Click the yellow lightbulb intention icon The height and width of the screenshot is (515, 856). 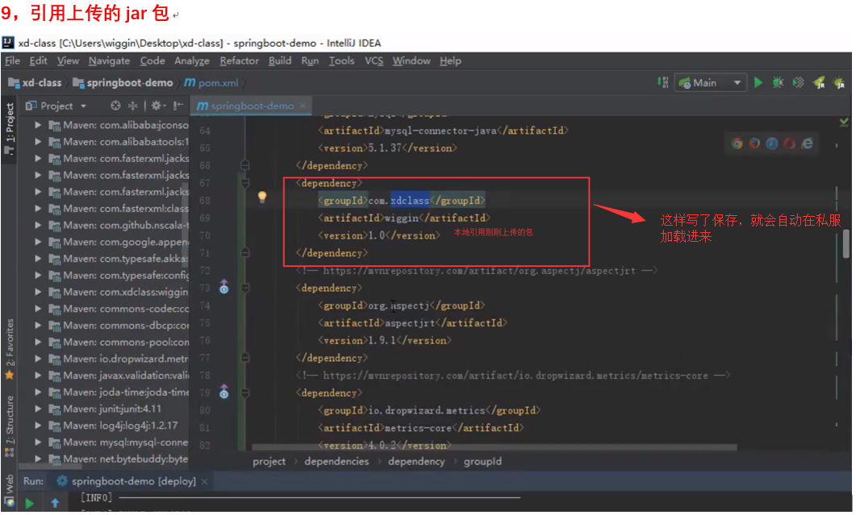tap(261, 197)
